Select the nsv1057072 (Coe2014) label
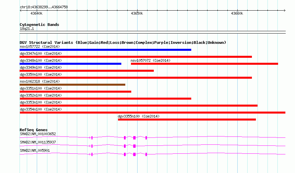Image resolution: width=295 pixels, height=173 pixels. click(x=150, y=60)
